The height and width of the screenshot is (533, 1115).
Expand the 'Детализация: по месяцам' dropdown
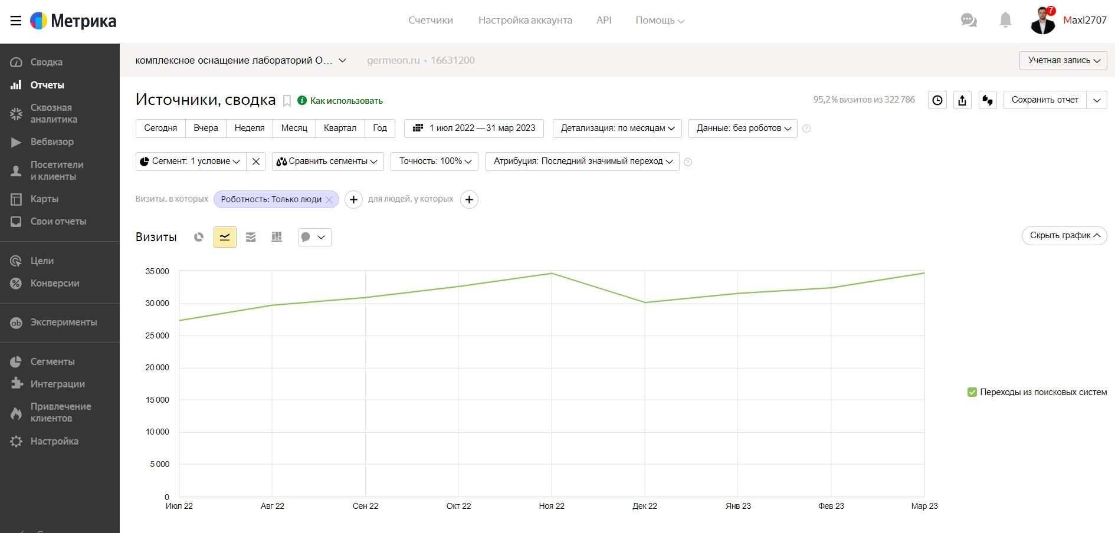pos(617,129)
